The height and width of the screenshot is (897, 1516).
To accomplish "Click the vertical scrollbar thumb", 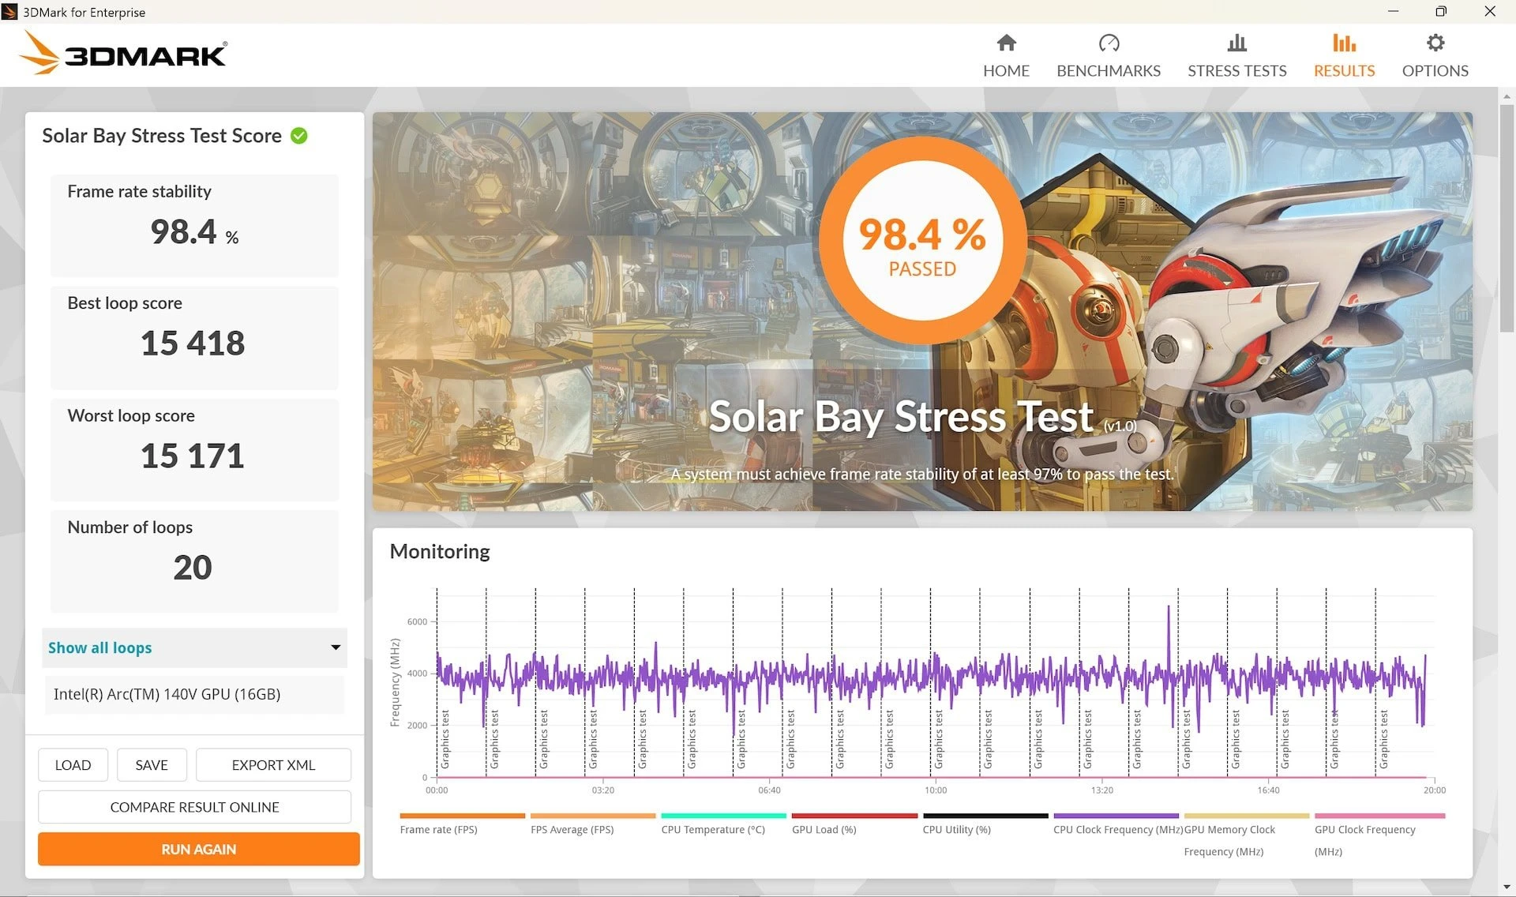I will pyautogui.click(x=1507, y=219).
